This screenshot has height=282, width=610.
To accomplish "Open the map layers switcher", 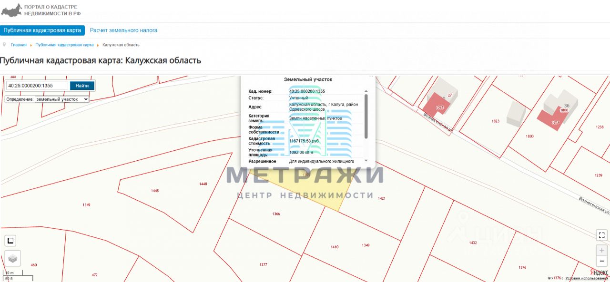I will 13,258.
